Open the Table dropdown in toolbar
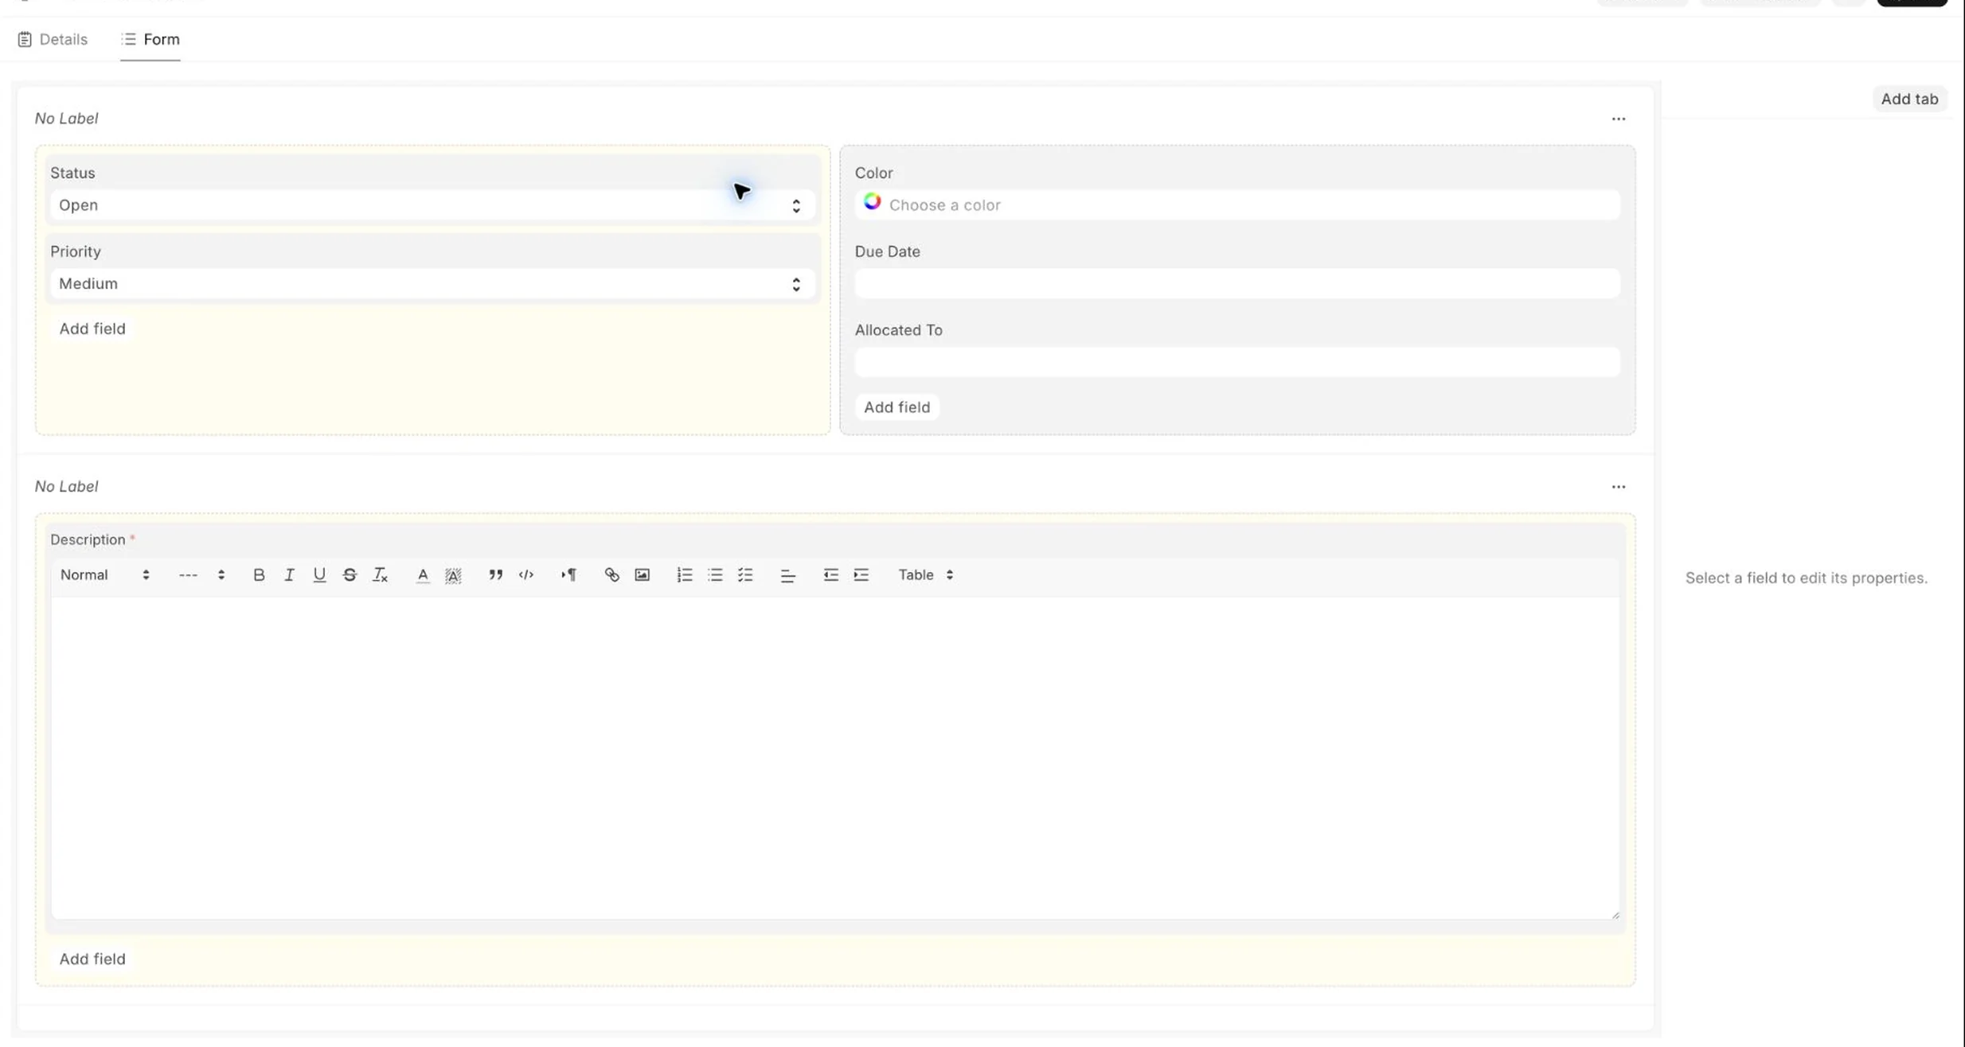1965x1047 pixels. coord(926,574)
